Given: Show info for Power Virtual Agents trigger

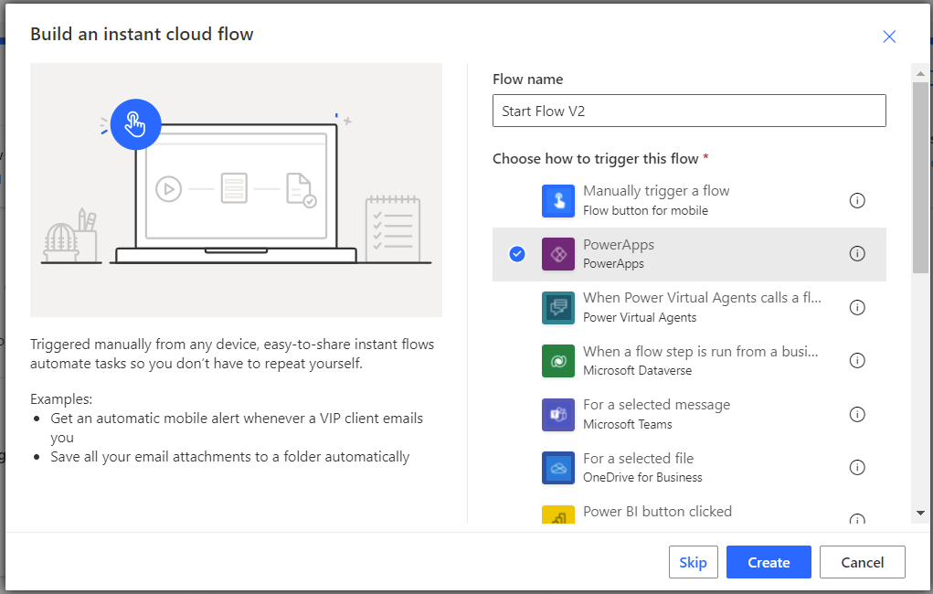Looking at the screenshot, I should [x=857, y=307].
